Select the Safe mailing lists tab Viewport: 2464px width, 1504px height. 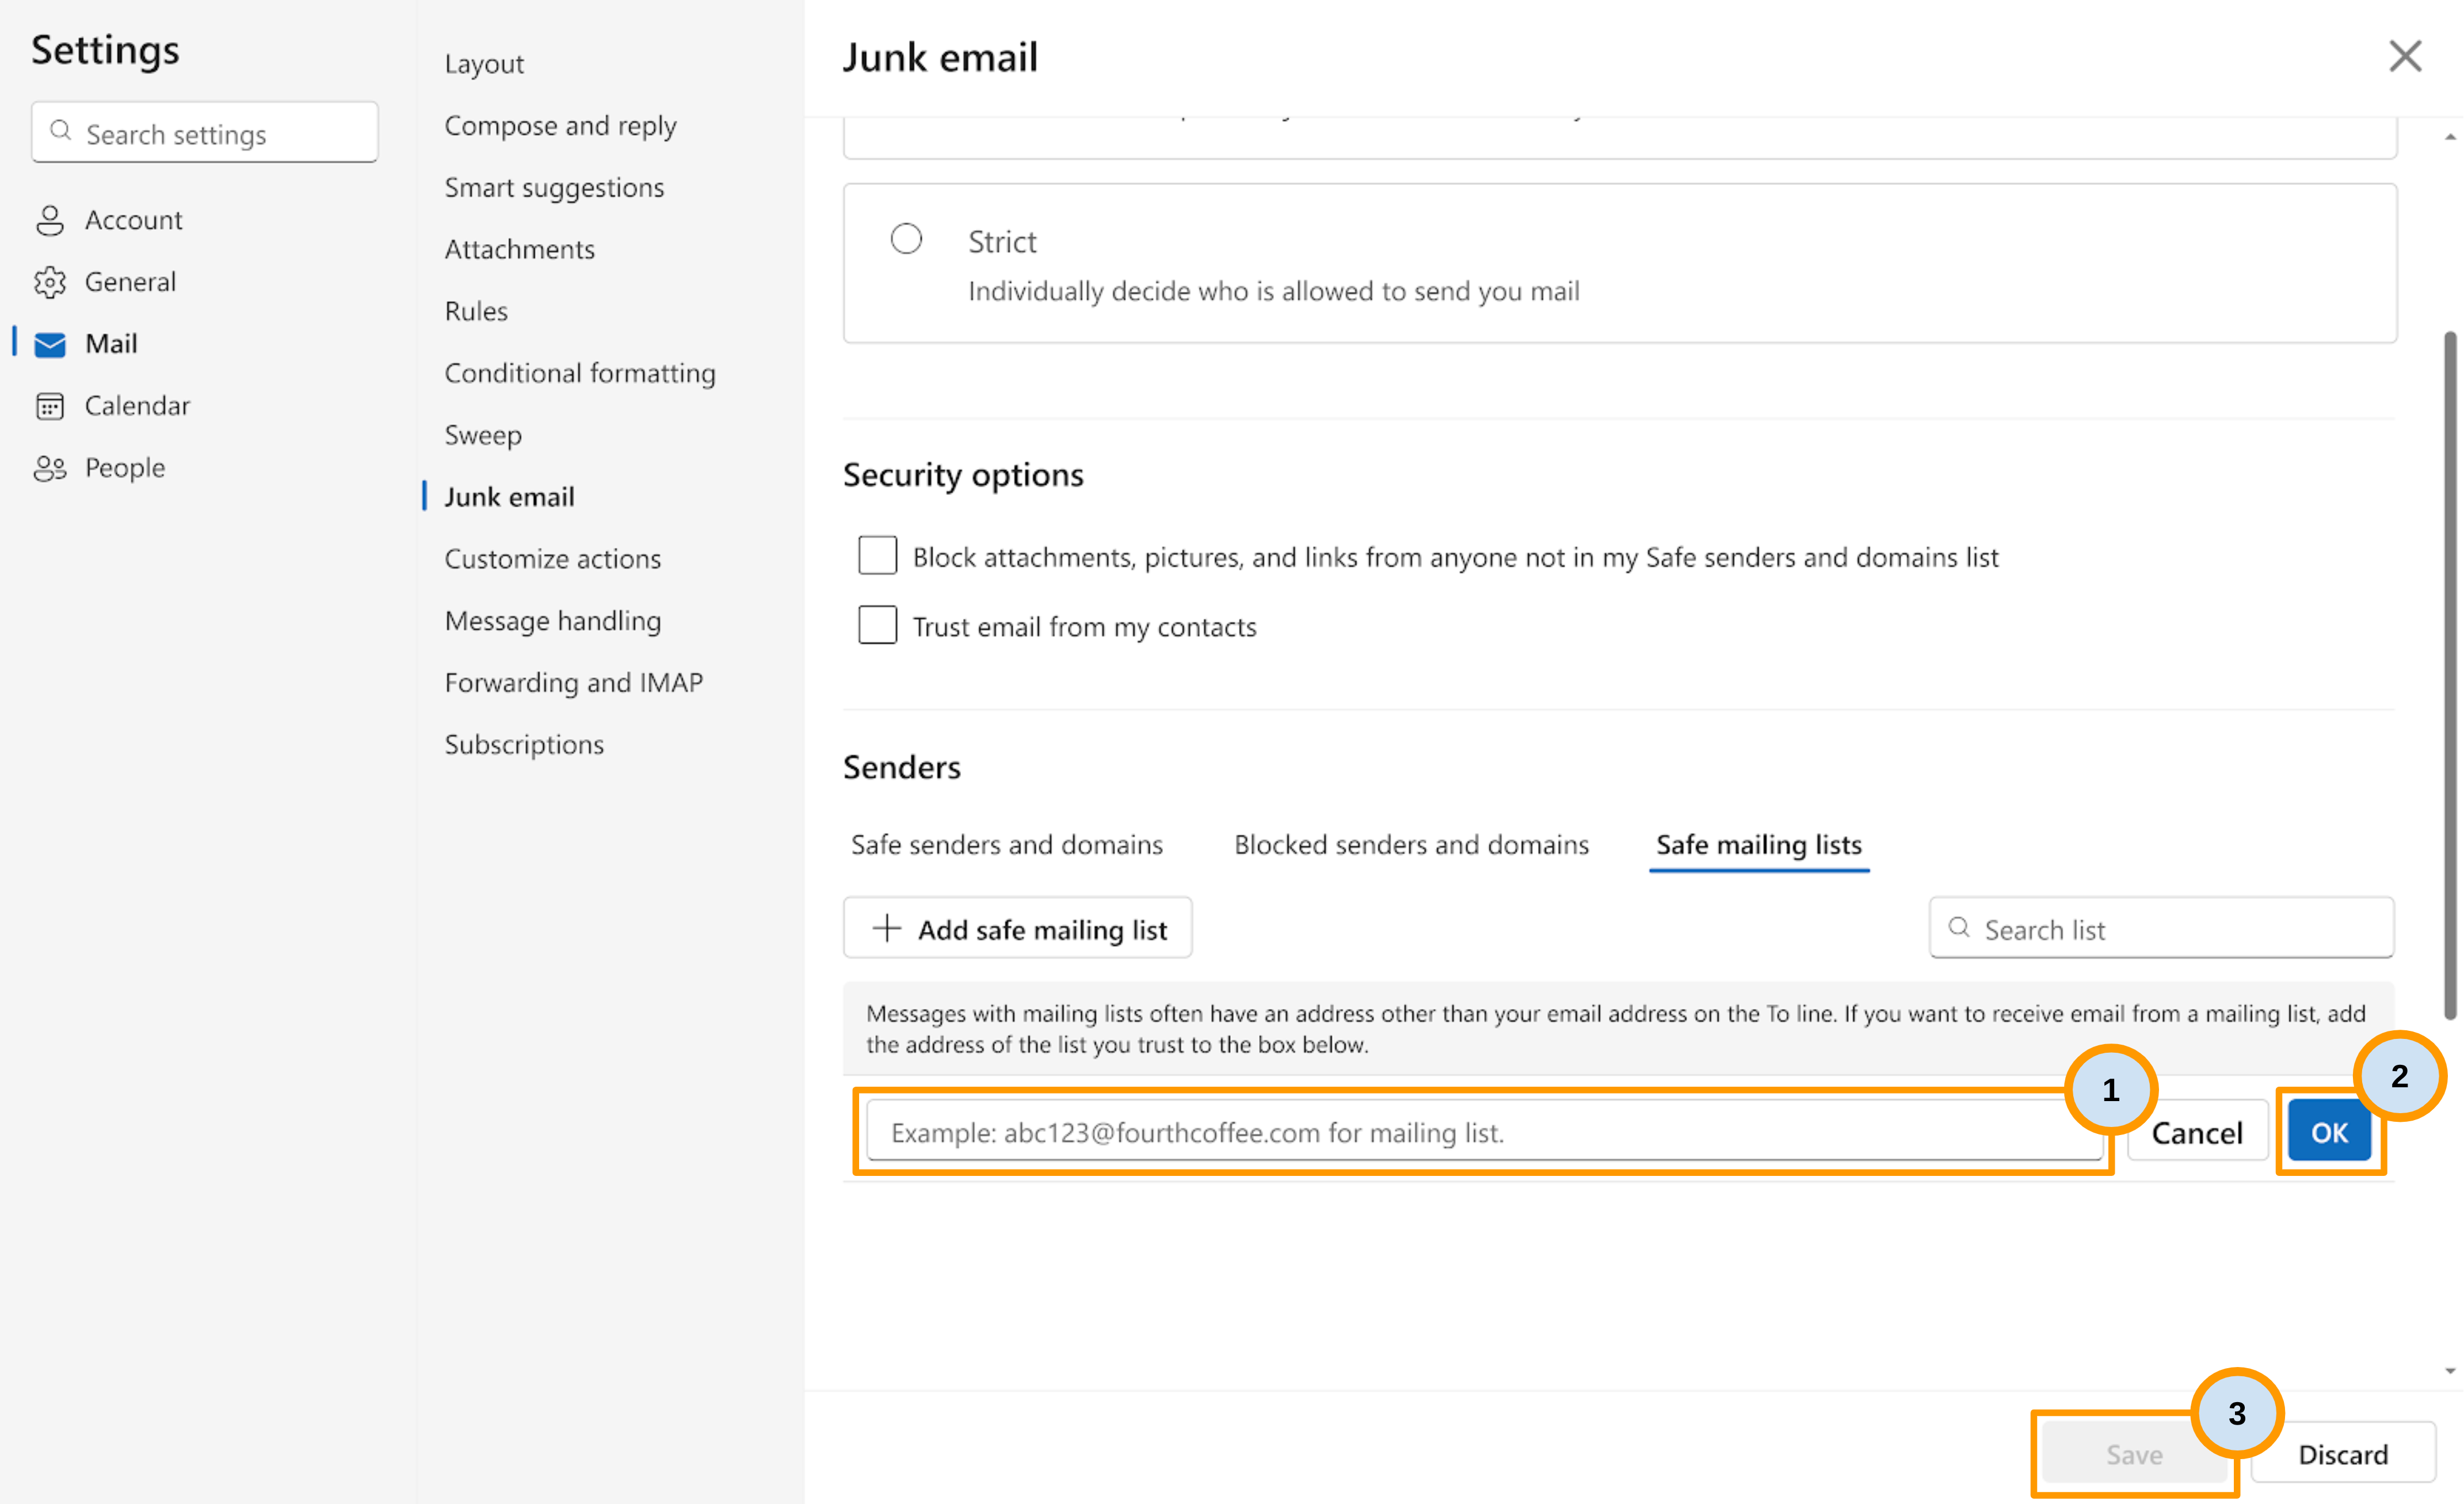1759,845
